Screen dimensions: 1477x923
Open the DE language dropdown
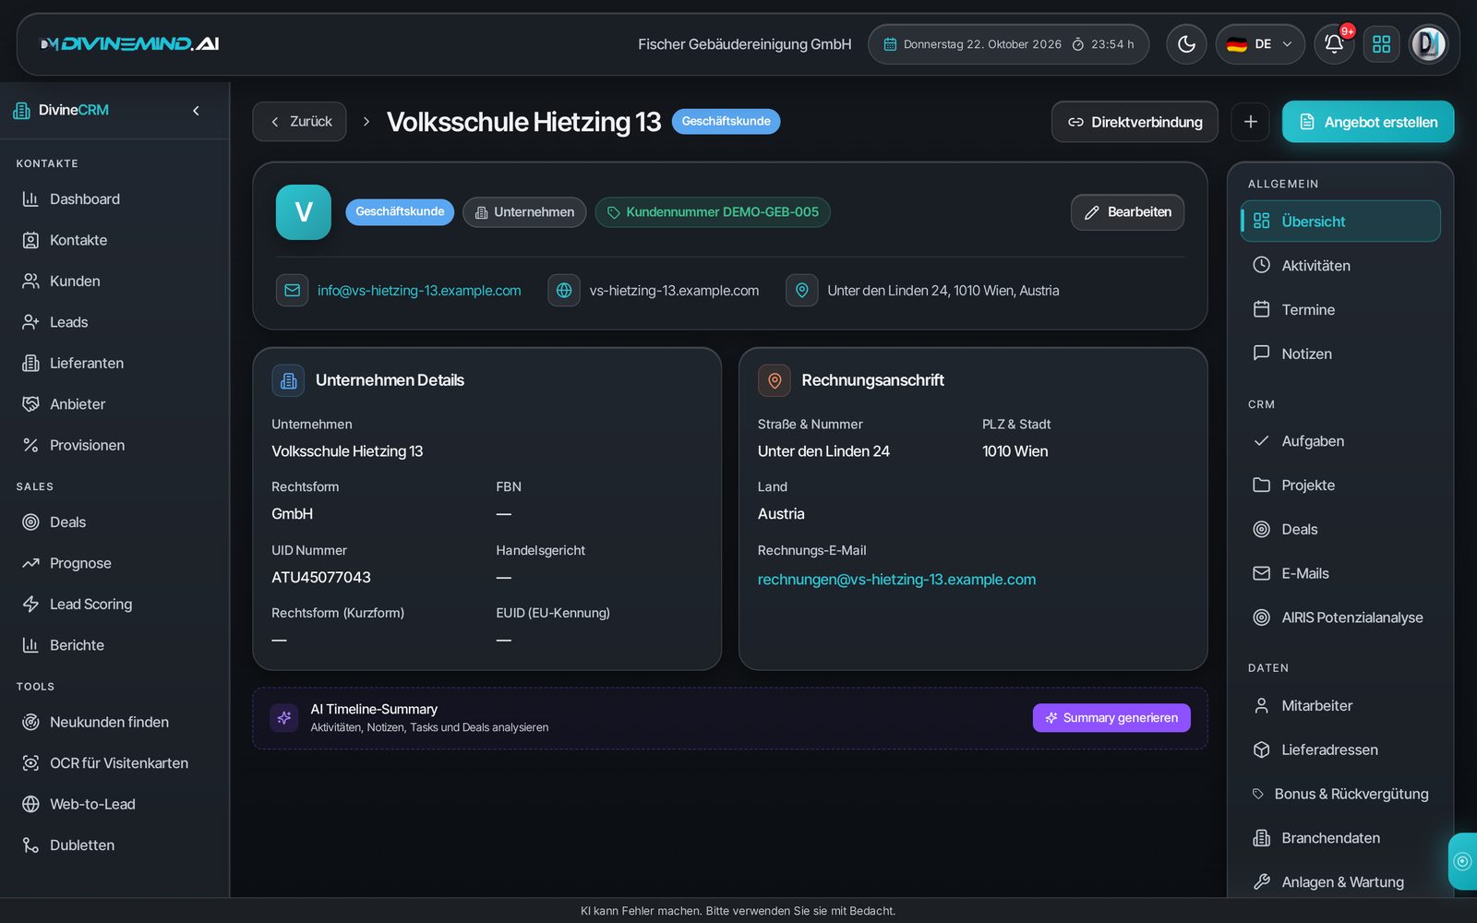1260,44
